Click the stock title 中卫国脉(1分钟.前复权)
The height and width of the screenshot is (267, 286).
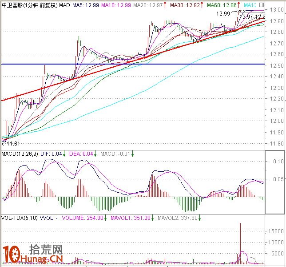30,5
